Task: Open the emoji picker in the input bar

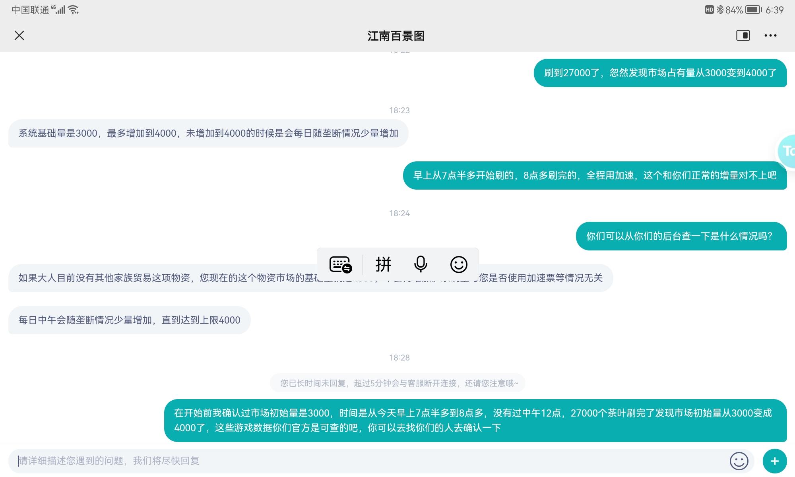Action: 739,461
